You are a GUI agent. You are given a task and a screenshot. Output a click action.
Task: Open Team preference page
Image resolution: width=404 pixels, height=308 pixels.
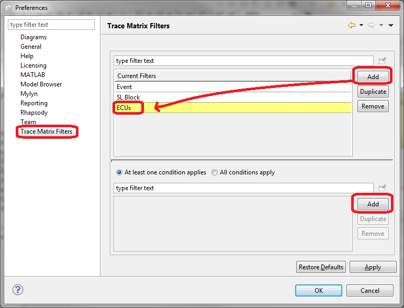point(28,122)
